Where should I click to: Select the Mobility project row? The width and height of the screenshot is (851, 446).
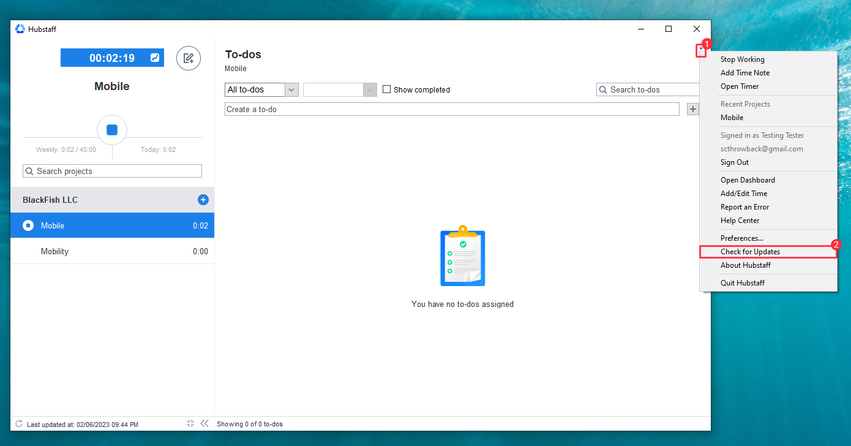click(x=112, y=251)
